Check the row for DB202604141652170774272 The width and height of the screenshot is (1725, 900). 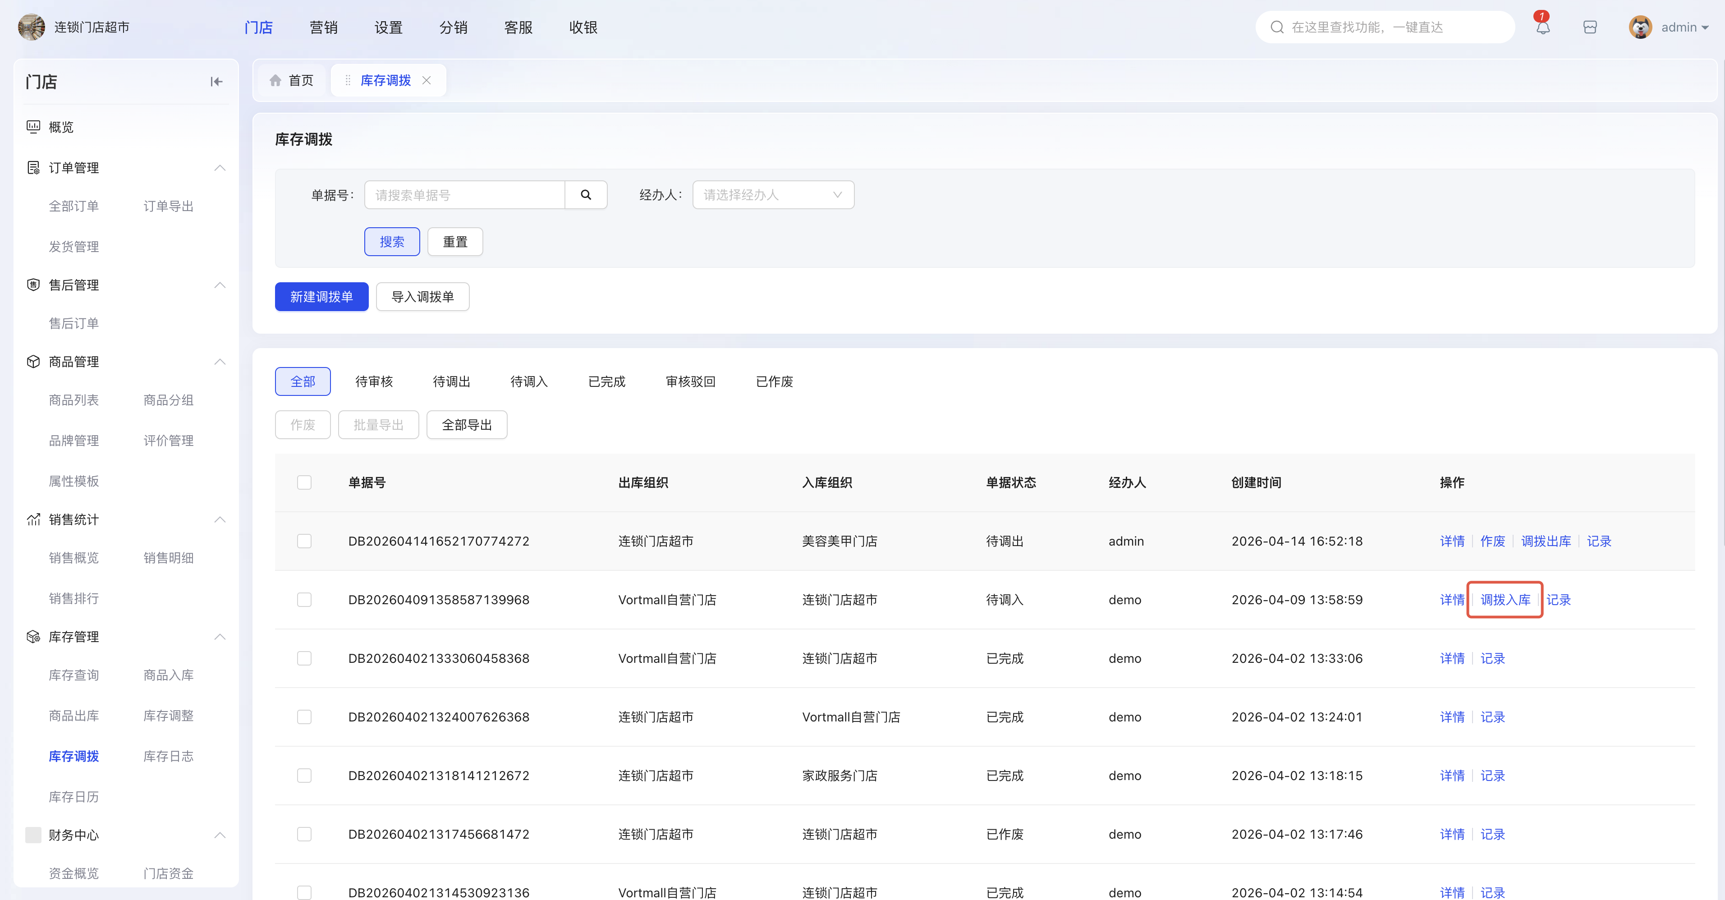304,541
